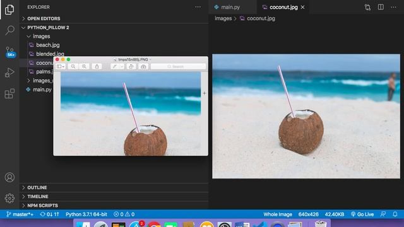Click the feedback icon in status bar

click(x=383, y=214)
